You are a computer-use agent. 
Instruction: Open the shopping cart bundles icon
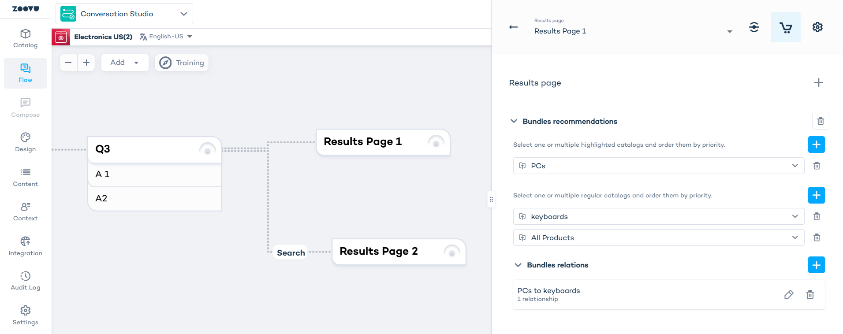(x=786, y=27)
